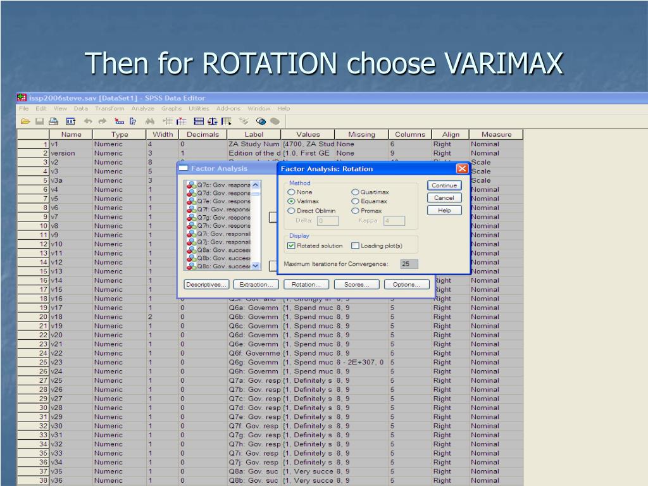The width and height of the screenshot is (648, 486).
Task: Click the Open File folder icon
Action: 25,121
